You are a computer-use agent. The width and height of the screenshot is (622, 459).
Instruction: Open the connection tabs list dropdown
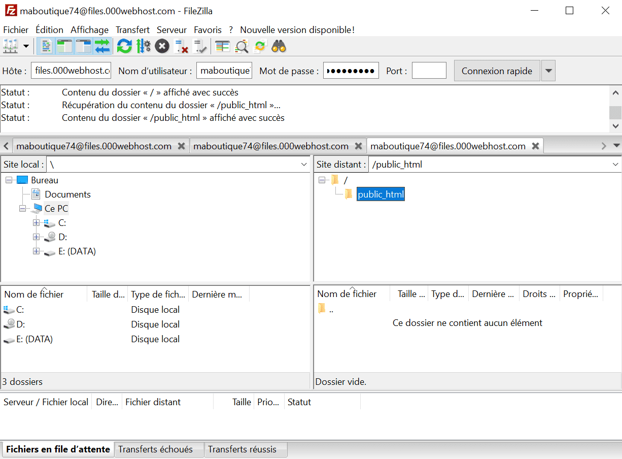coord(617,146)
